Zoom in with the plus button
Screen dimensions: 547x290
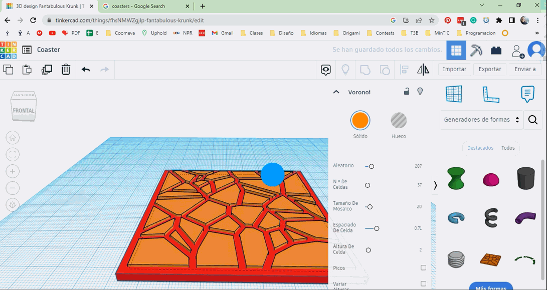click(13, 171)
